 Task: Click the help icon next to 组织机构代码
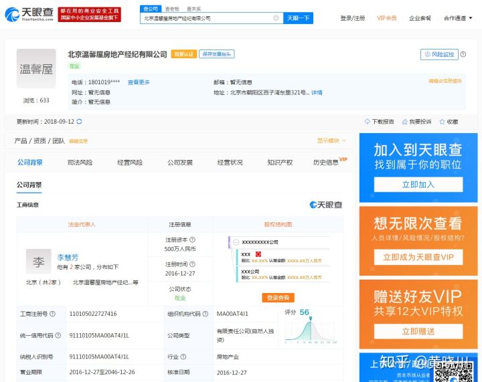[x=206, y=314]
